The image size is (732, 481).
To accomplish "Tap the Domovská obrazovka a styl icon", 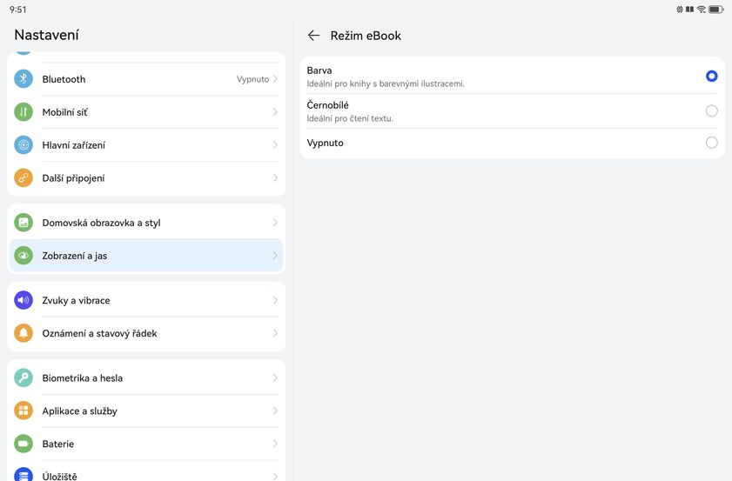I will point(24,223).
